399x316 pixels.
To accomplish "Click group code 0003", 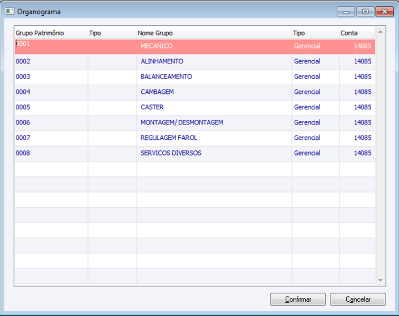I will point(23,76).
